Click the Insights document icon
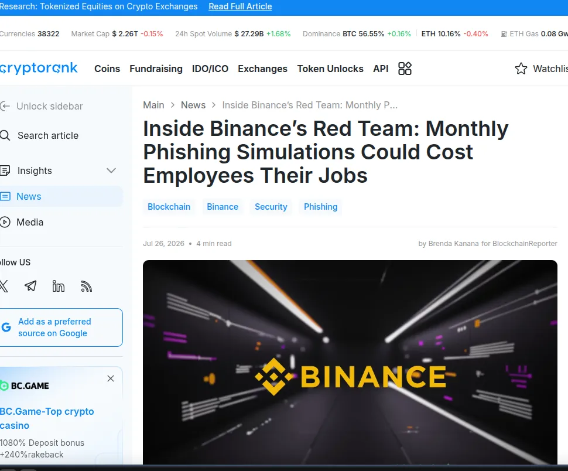568x471 pixels. pyautogui.click(x=5, y=170)
